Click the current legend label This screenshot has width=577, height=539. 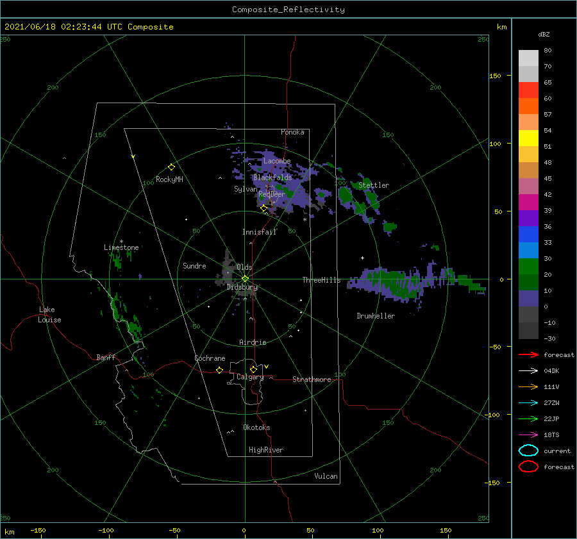(557, 451)
